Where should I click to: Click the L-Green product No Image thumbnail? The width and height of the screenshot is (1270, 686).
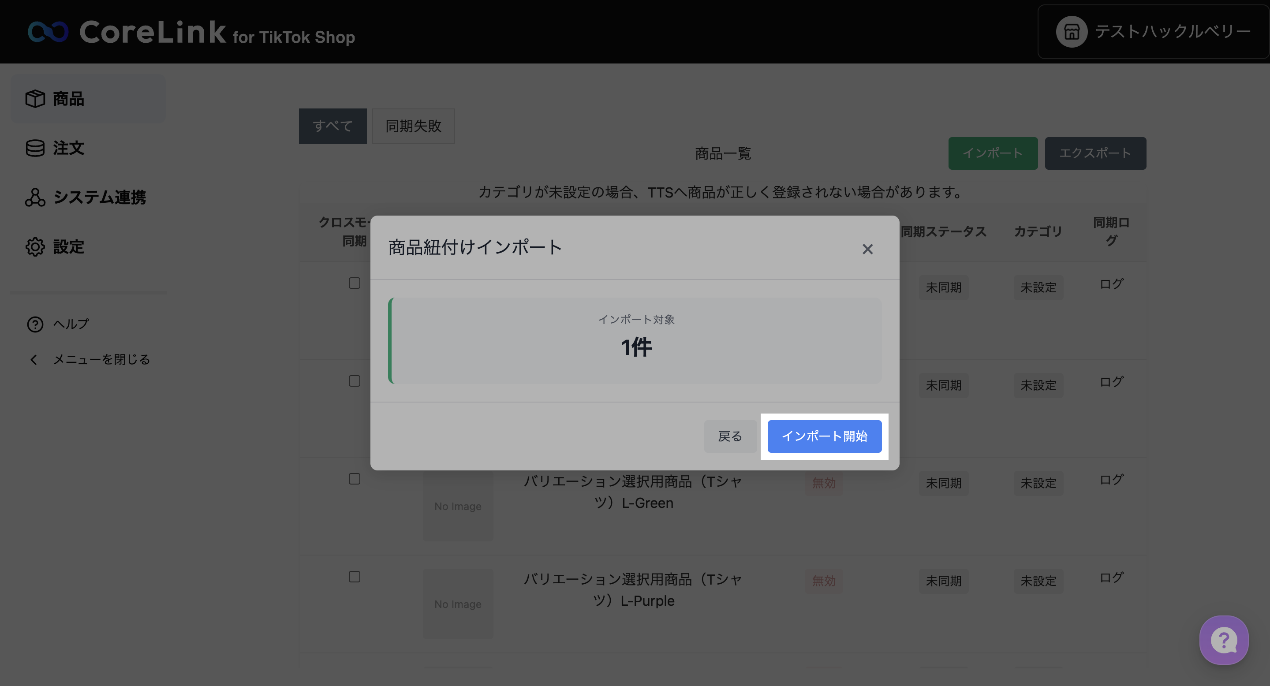[458, 506]
